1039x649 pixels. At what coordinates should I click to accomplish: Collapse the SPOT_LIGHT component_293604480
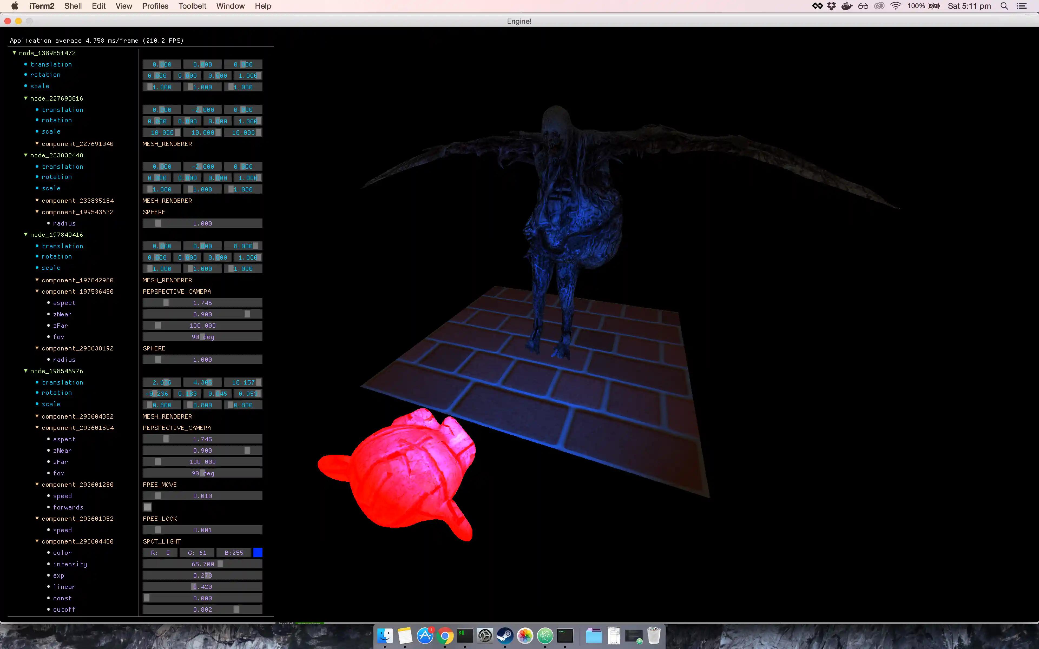pos(37,541)
